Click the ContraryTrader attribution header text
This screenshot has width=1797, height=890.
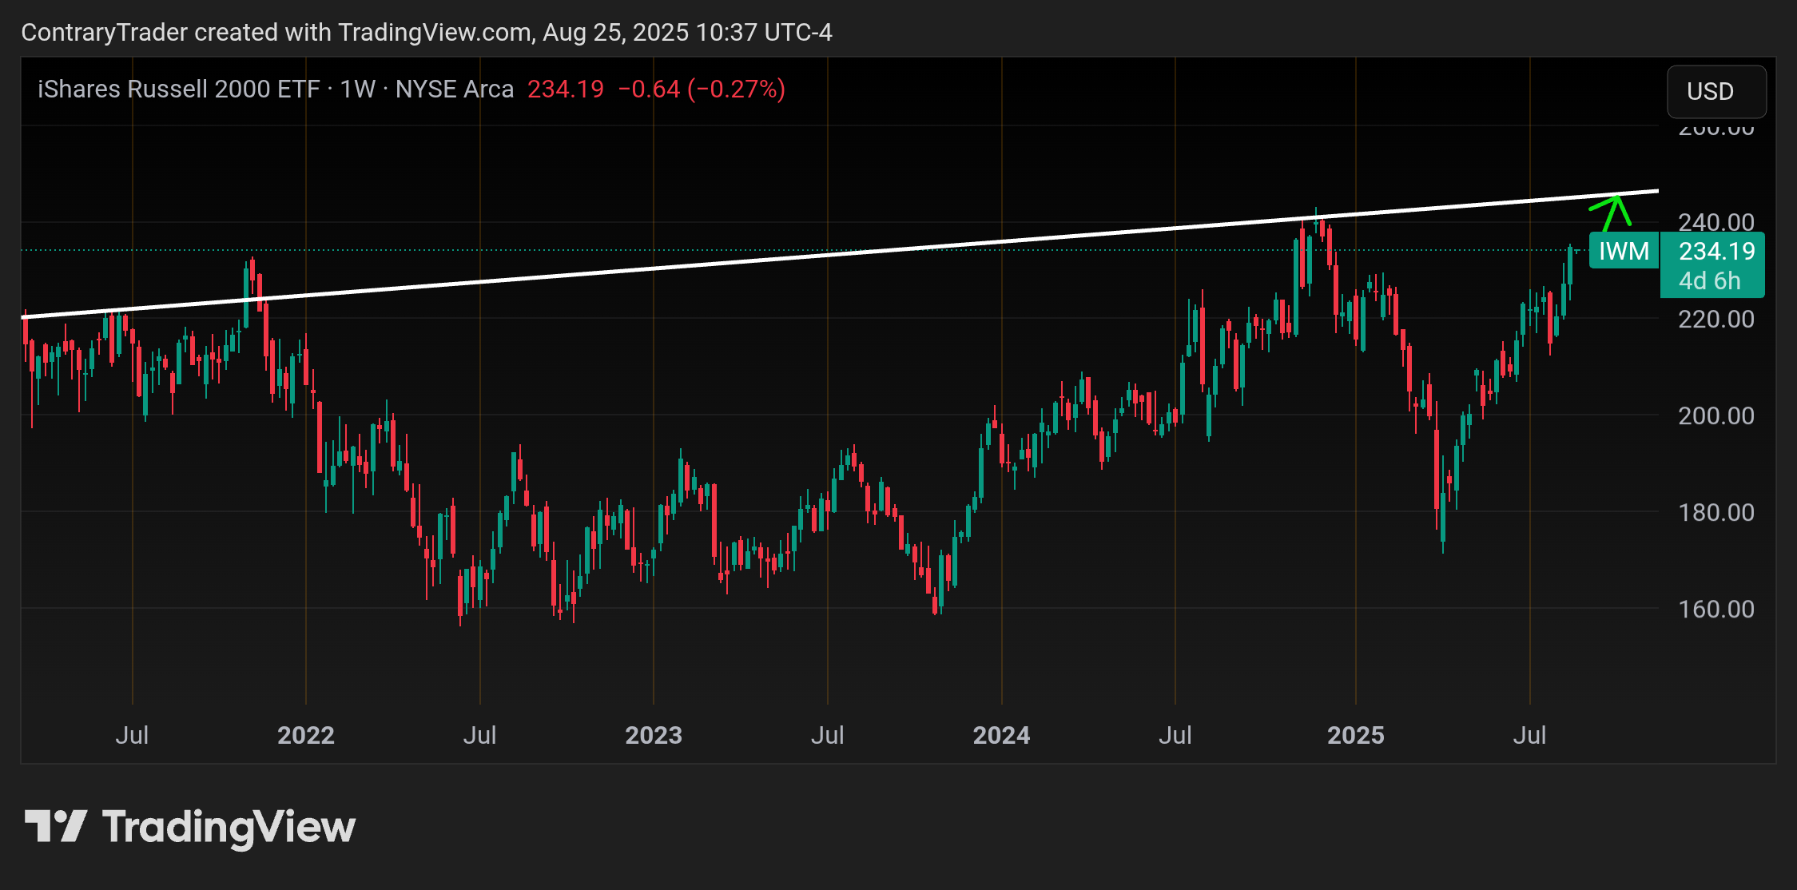(427, 32)
